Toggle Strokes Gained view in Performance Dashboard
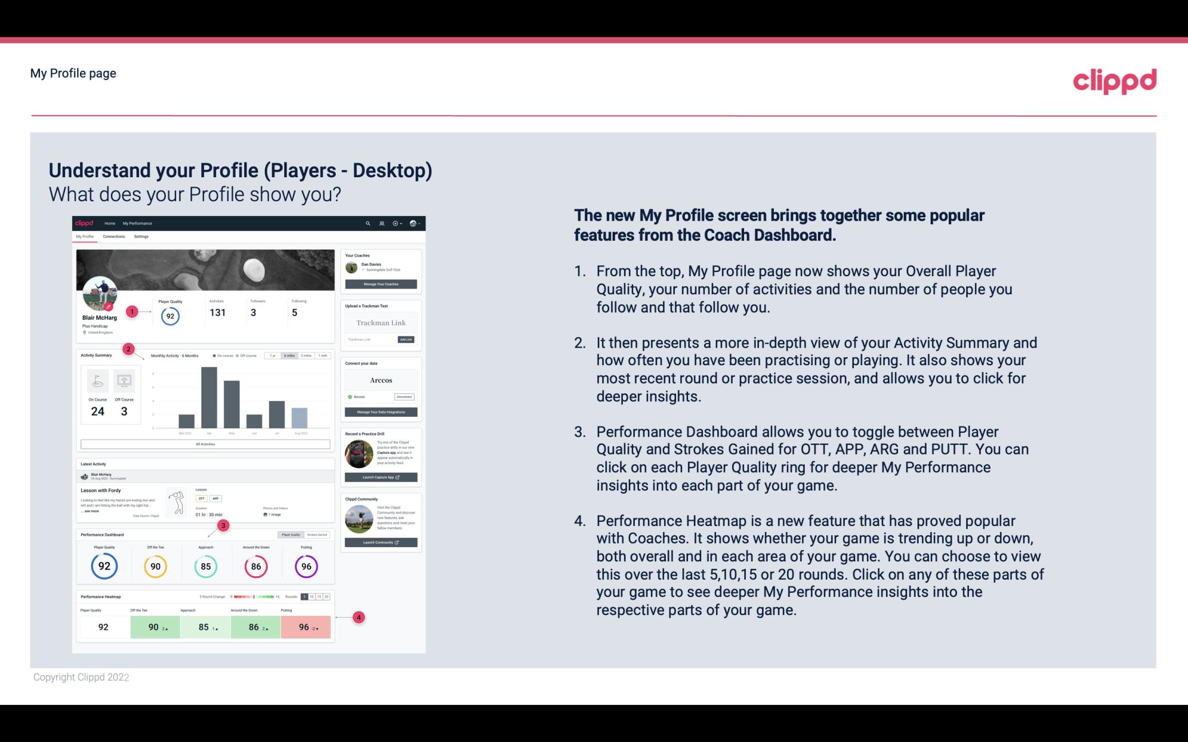 click(x=320, y=534)
